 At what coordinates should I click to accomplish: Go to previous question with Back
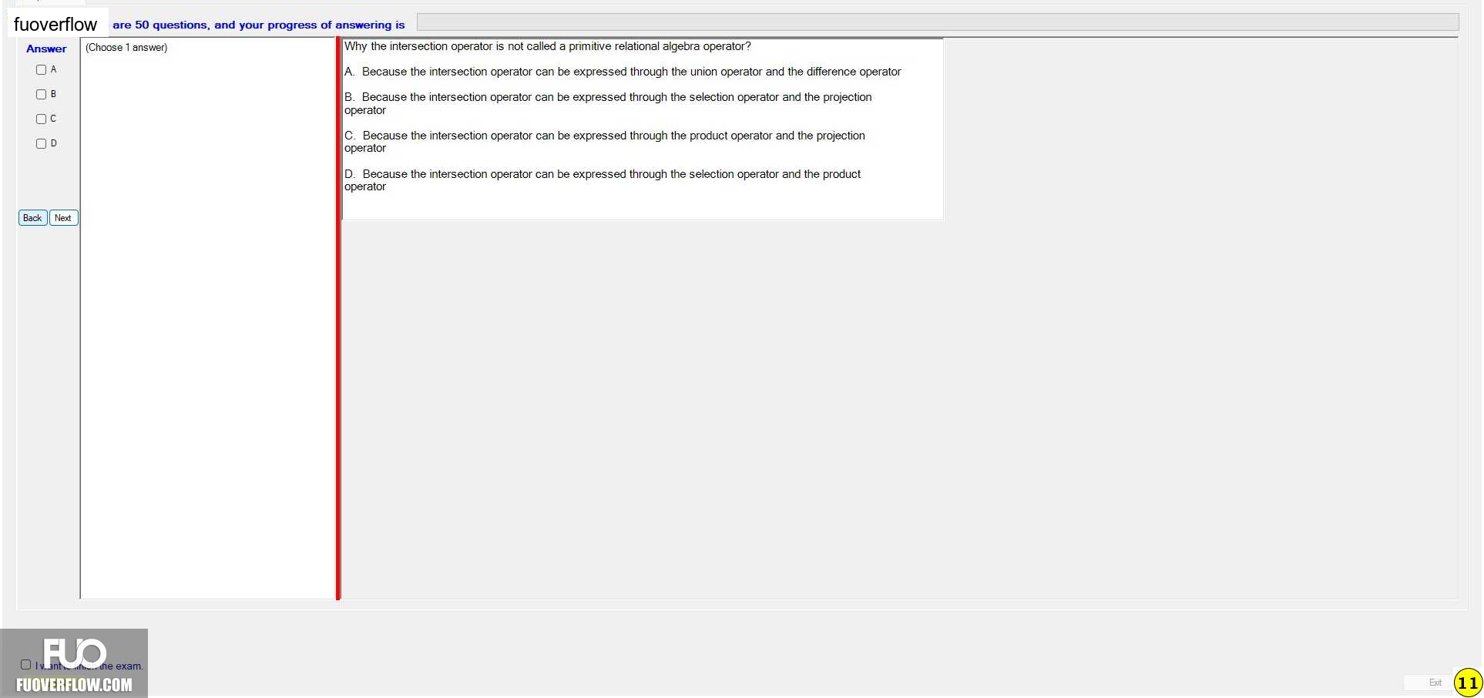(32, 218)
